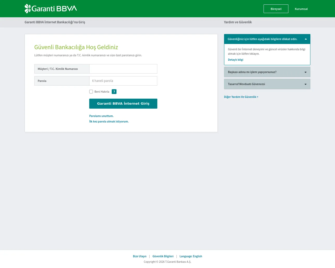
Task: Click the Garanti BBVA İnternet Bankacılığı'na Giriş title
Action: click(55, 22)
